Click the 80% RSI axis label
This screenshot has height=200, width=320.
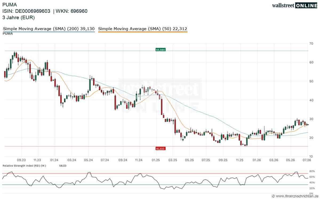point(312,171)
